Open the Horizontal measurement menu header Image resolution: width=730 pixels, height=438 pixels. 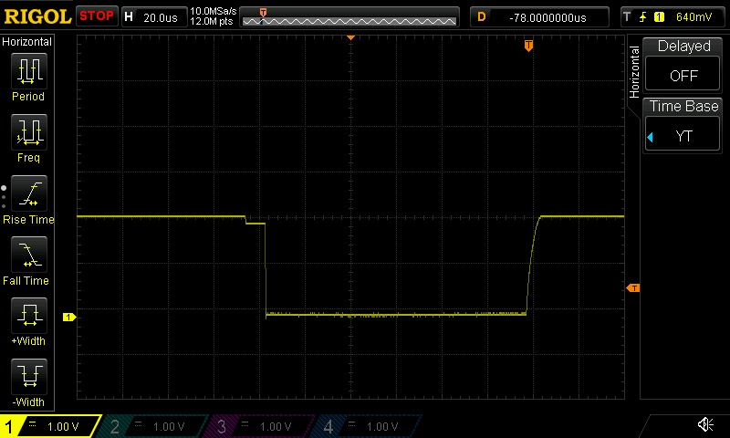pyautogui.click(x=27, y=42)
